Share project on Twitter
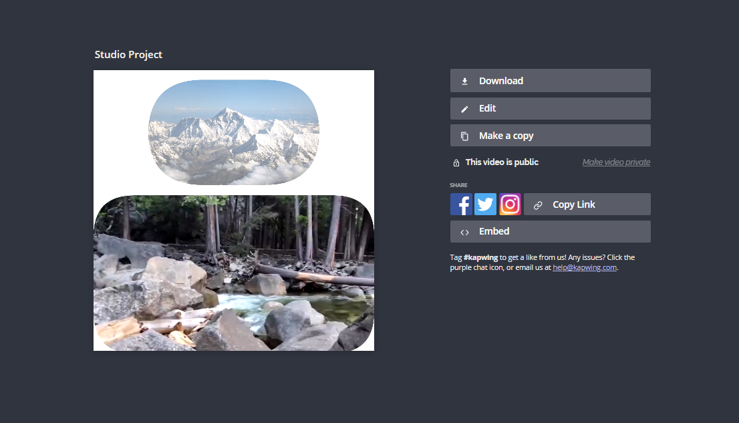Image resolution: width=739 pixels, height=423 pixels. (486, 204)
